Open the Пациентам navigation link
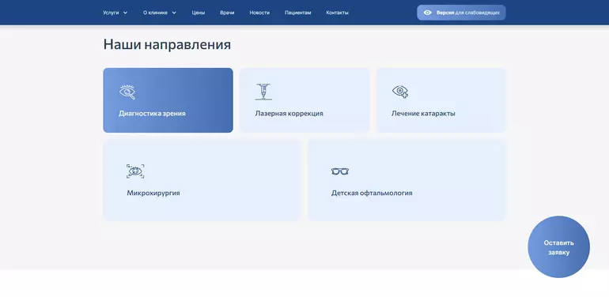The image size is (609, 297). point(298,13)
